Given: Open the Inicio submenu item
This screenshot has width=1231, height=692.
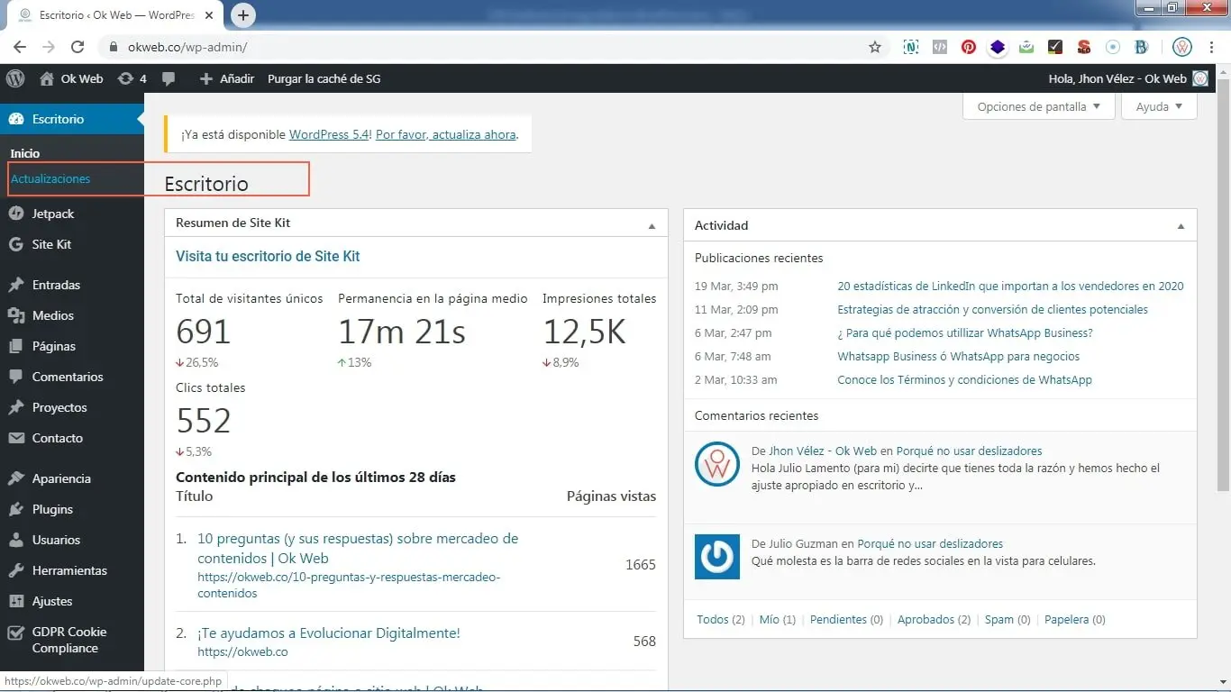Looking at the screenshot, I should [25, 153].
